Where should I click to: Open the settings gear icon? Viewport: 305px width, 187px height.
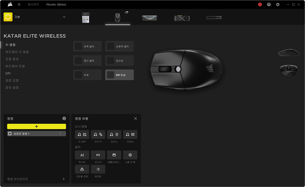278,5
